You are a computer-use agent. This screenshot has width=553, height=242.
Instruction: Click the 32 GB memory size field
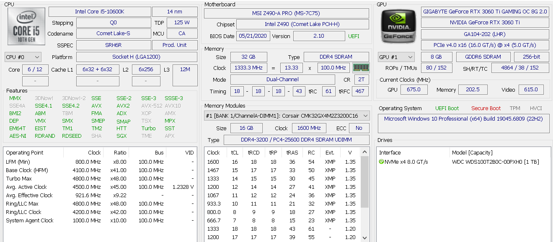coord(248,57)
